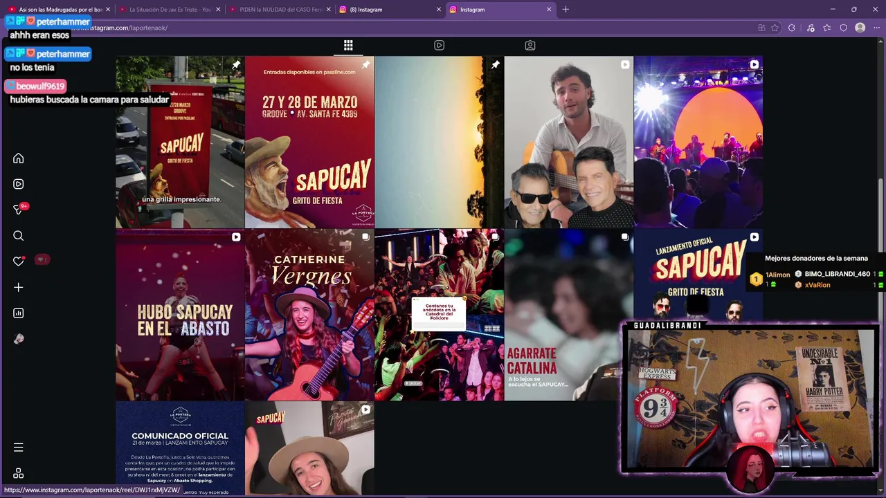Open the media control music icon
This screenshot has width=886, height=498.
point(810,28)
